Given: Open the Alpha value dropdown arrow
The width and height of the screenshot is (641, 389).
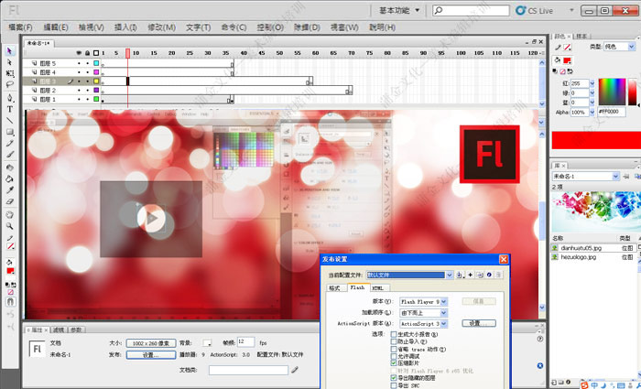Looking at the screenshot, I should point(592,113).
